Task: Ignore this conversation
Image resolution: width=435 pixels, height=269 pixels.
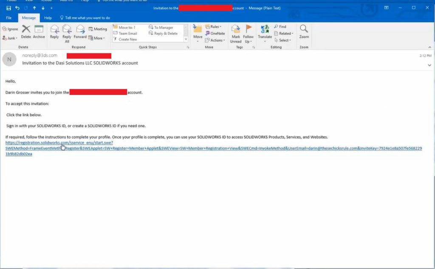Action: pos(10,29)
